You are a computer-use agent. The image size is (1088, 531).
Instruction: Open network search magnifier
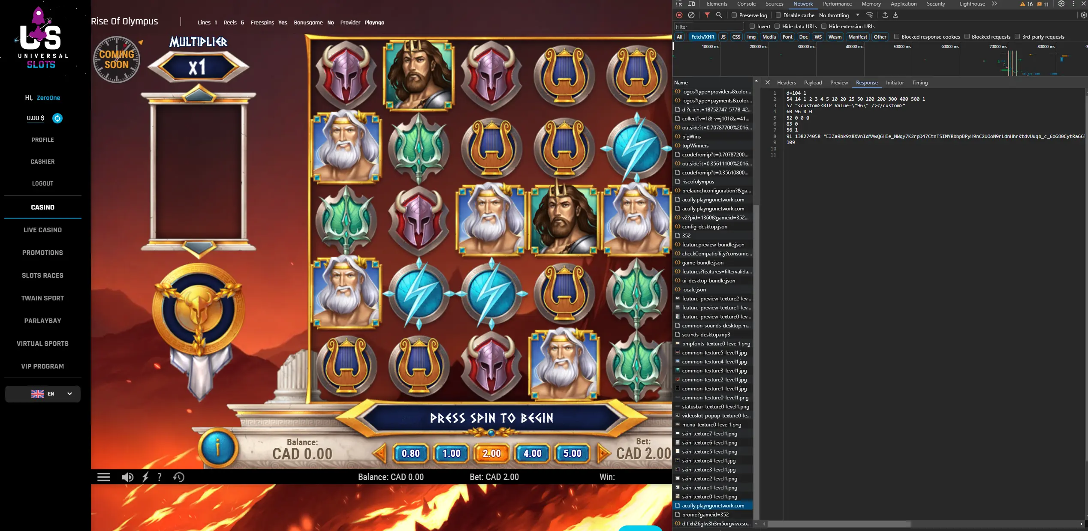click(719, 15)
